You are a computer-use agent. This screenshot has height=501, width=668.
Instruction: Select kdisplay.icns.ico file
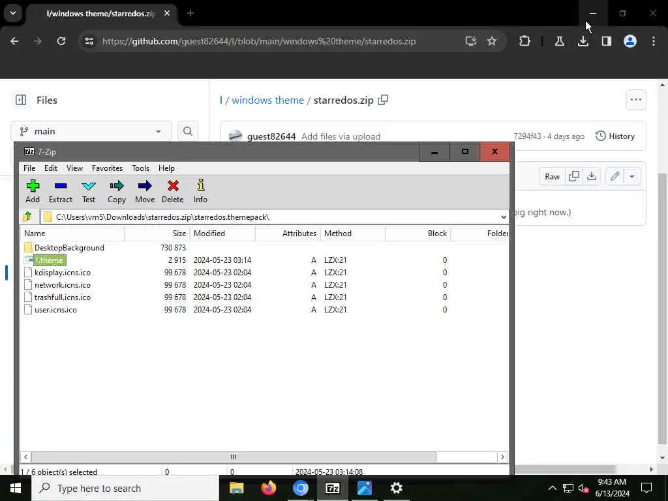coord(62,272)
